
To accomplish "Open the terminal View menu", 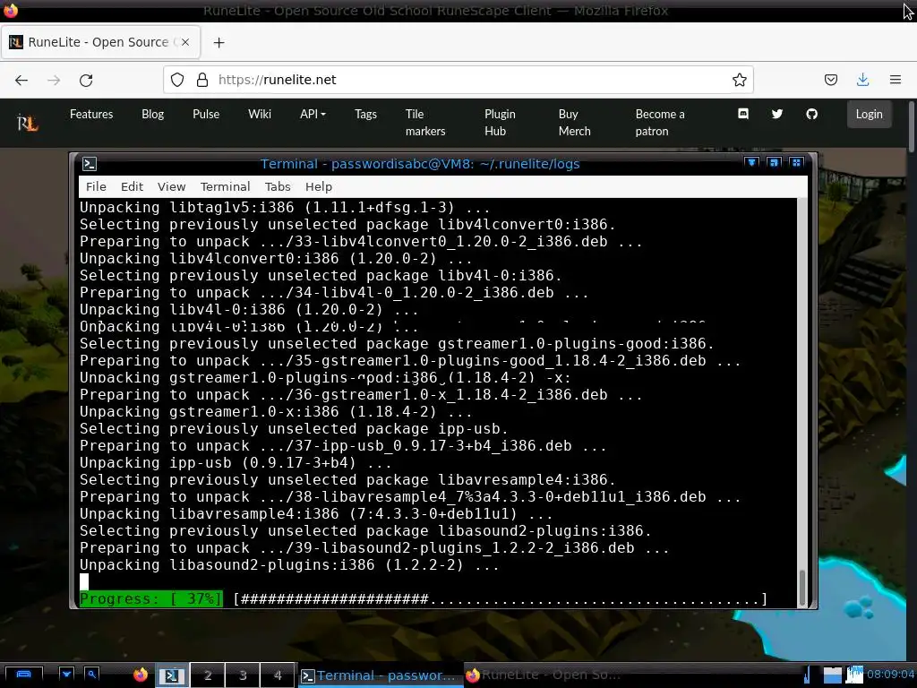I will pyautogui.click(x=171, y=186).
